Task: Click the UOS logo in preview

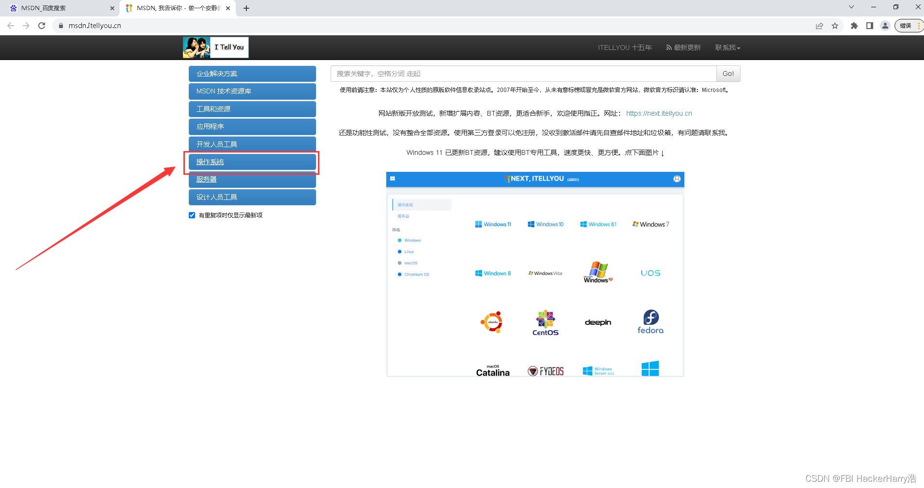Action: pos(651,273)
